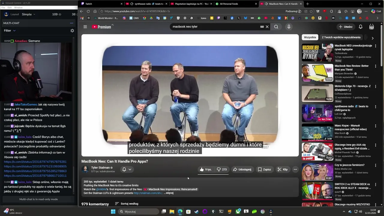
Task: Click the search magnifier button
Action: pyautogui.click(x=276, y=27)
